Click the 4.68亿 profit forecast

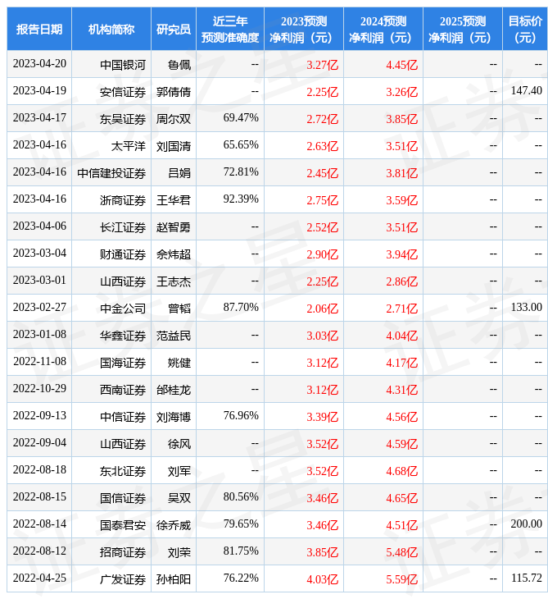point(401,471)
